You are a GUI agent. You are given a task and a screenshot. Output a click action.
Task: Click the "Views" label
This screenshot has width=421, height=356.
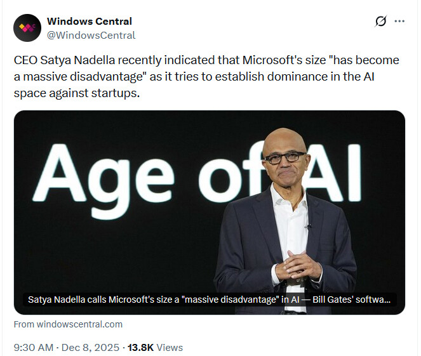coord(169,347)
